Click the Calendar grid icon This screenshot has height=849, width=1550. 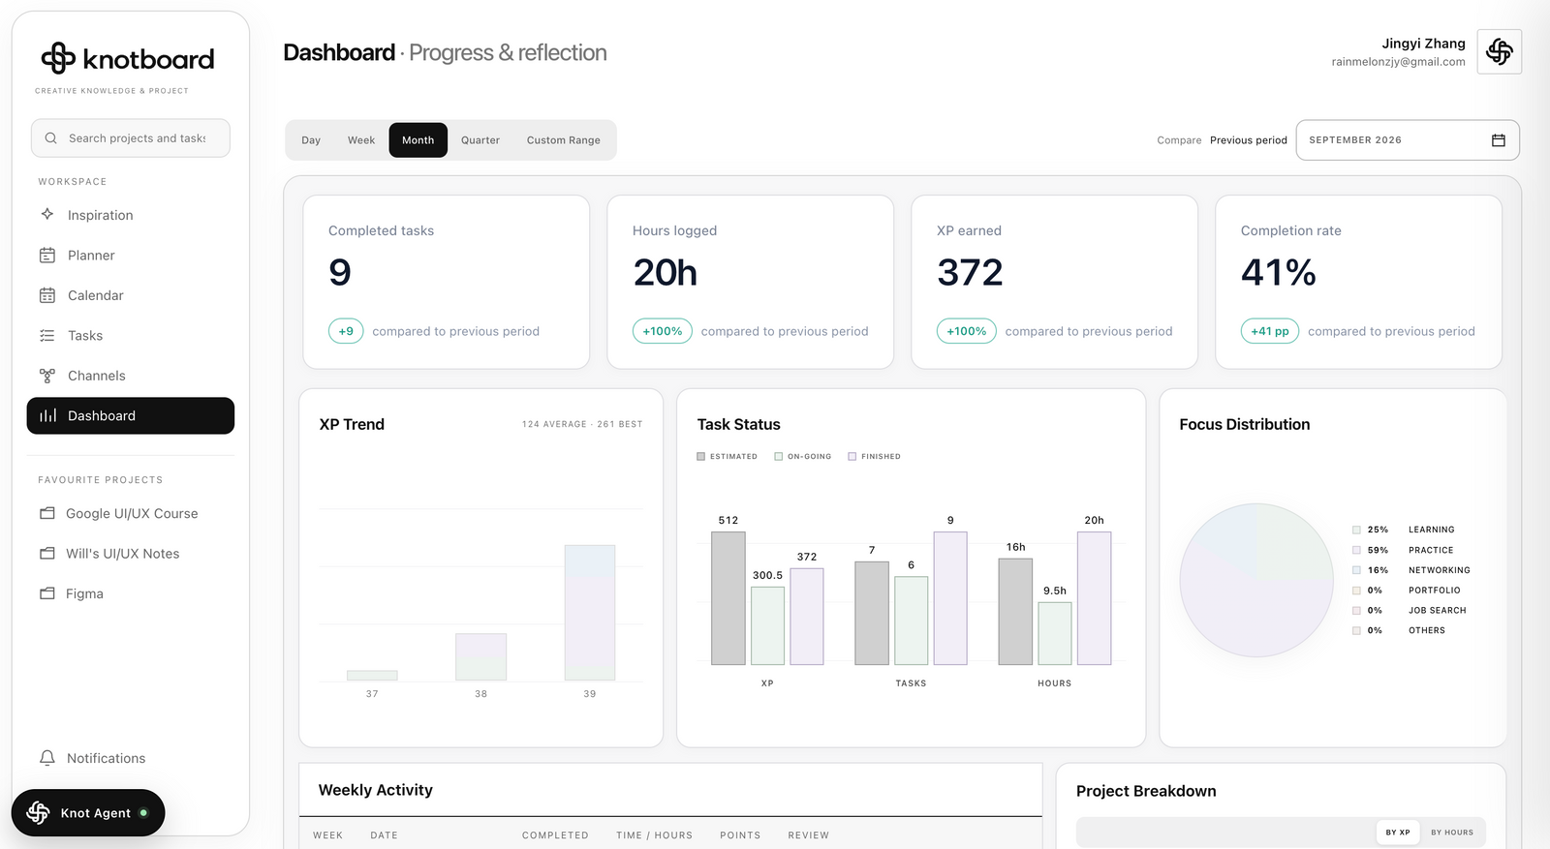tap(47, 295)
